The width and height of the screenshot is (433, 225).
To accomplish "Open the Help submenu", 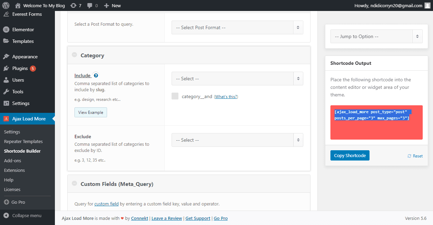I will 9,180.
